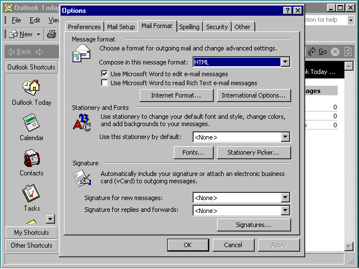Click the Internet Format button
The image size is (359, 269).
[x=176, y=95]
